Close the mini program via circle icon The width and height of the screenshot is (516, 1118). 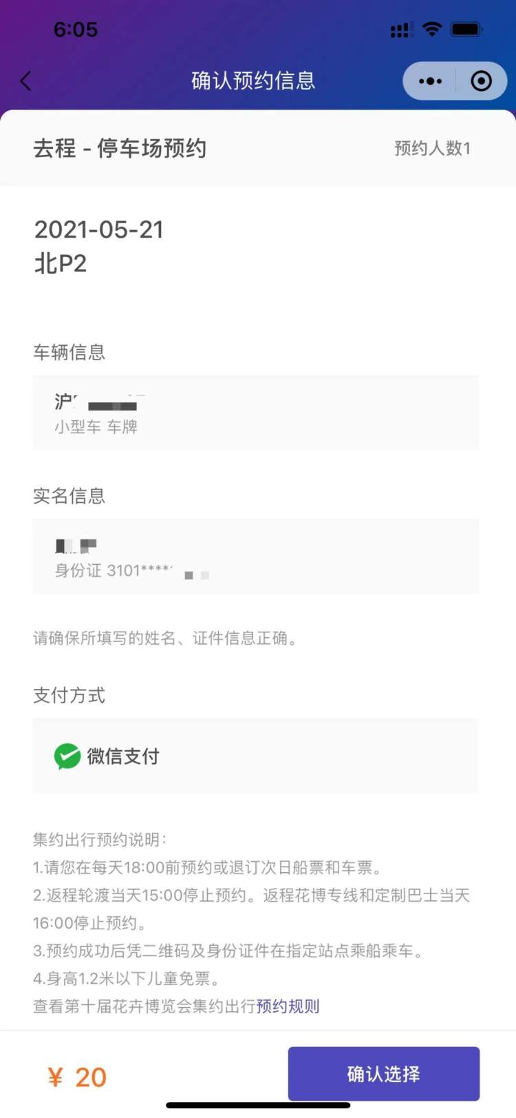(x=481, y=81)
